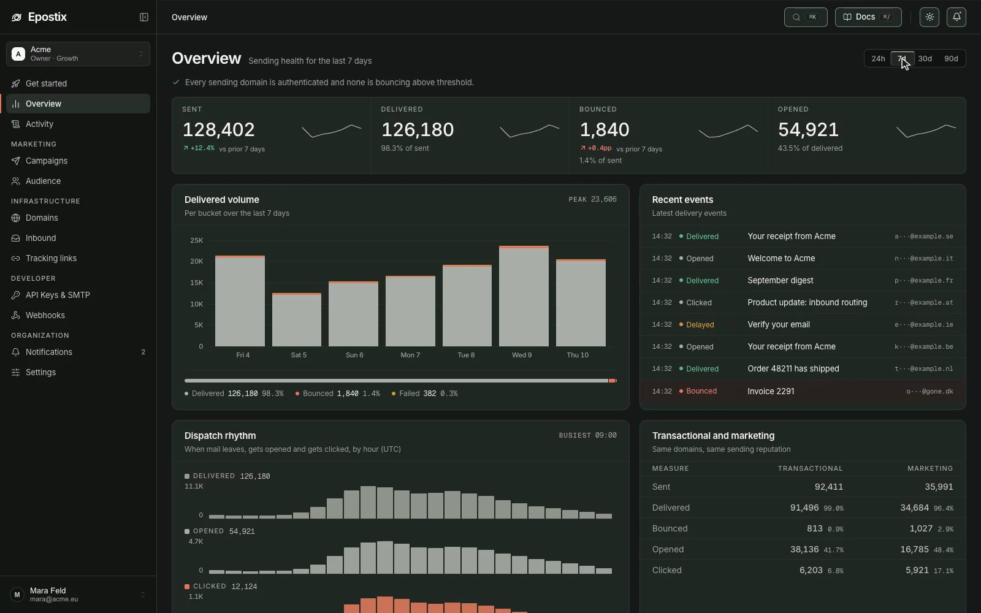Image resolution: width=981 pixels, height=613 pixels.
Task: Select the 30d time range
Action: click(x=925, y=58)
